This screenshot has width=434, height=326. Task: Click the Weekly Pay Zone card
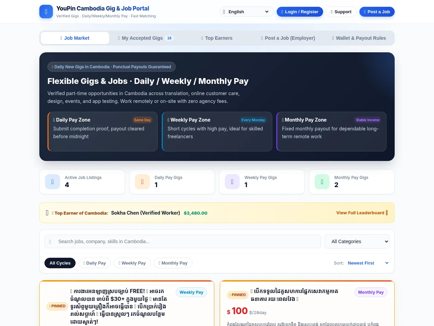pos(217,131)
